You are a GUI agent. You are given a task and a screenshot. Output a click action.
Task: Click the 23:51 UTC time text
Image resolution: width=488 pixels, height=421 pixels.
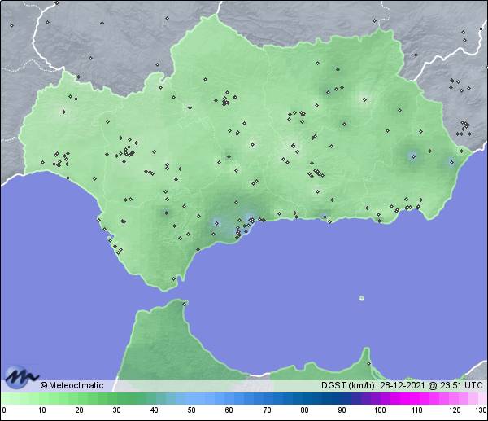pos(461,385)
